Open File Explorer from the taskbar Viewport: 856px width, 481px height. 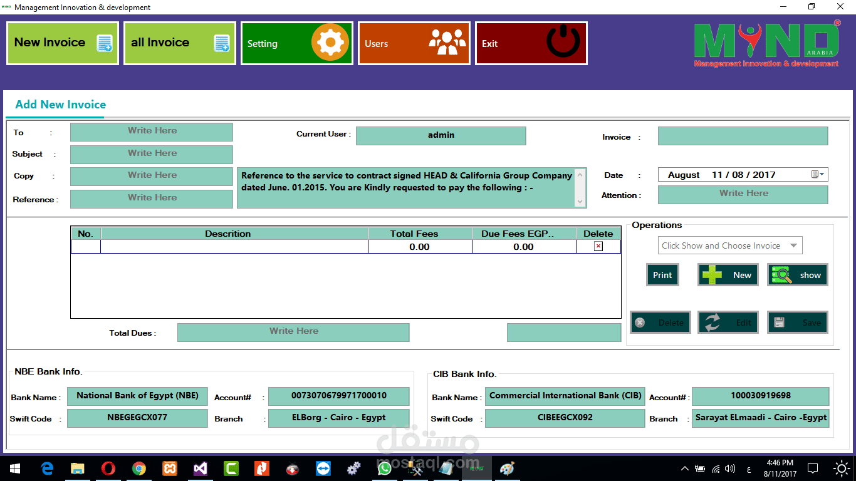pyautogui.click(x=78, y=468)
